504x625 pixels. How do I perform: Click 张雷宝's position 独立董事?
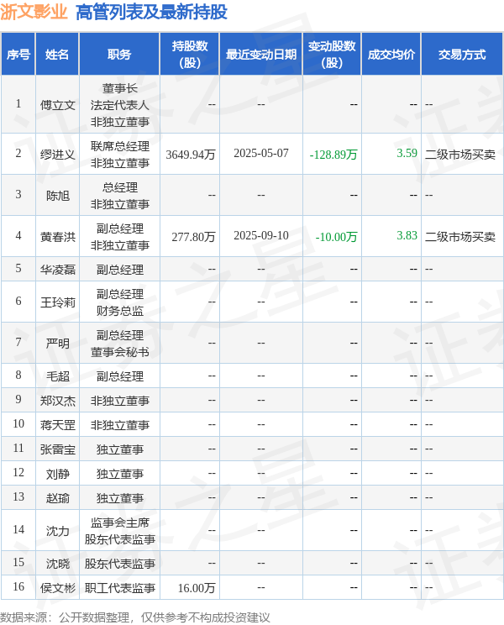pyautogui.click(x=119, y=449)
